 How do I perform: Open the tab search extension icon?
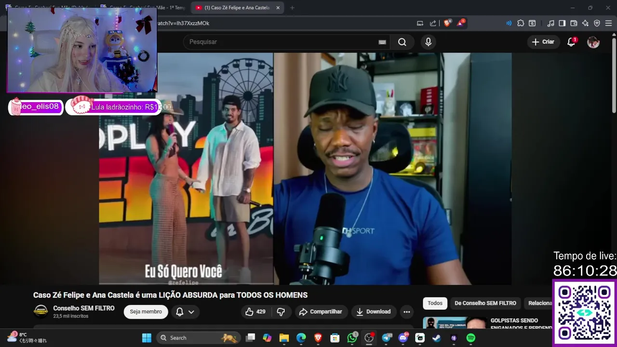(532, 23)
